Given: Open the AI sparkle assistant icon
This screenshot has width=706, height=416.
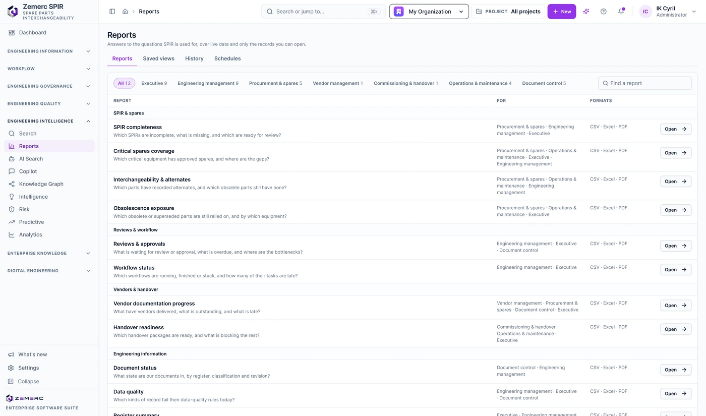Looking at the screenshot, I should (x=586, y=12).
